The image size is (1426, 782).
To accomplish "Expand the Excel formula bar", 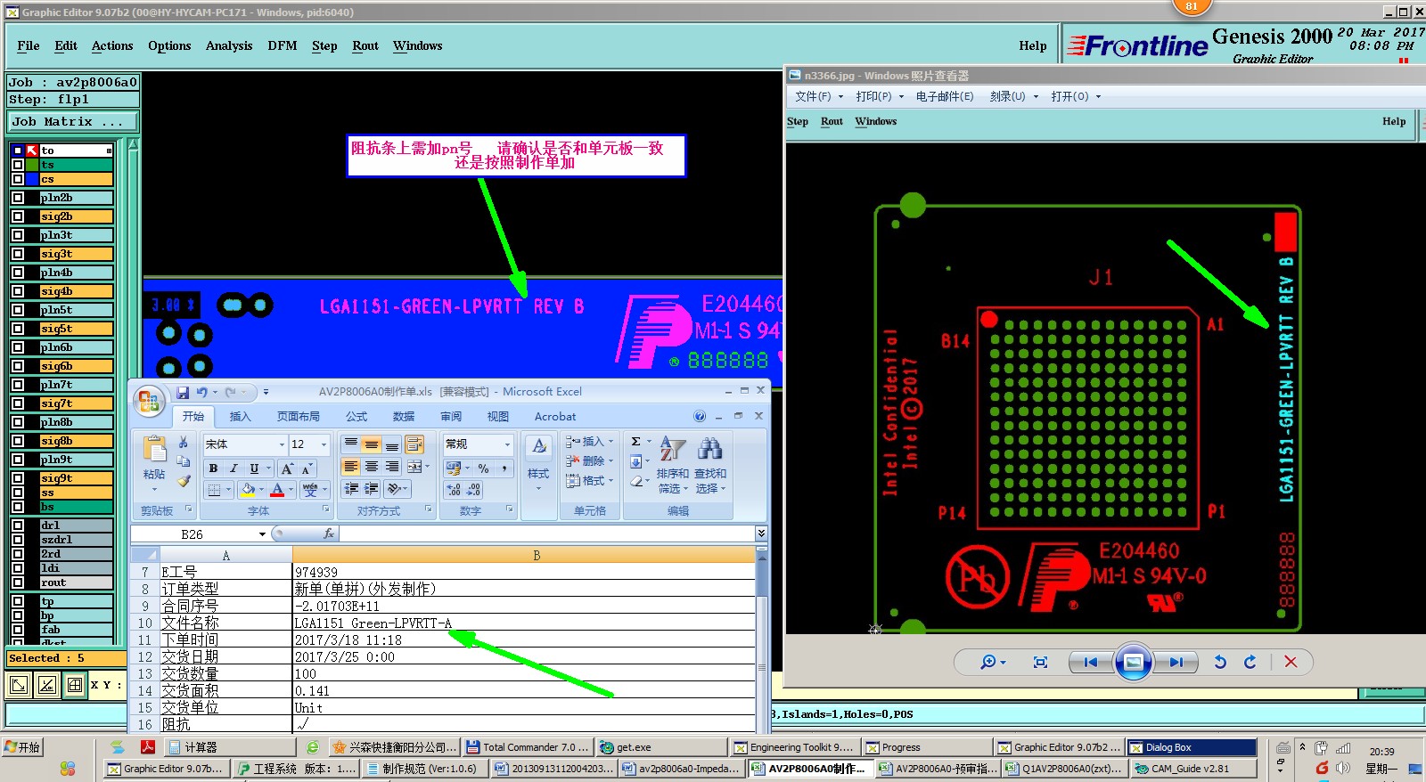I will (761, 534).
